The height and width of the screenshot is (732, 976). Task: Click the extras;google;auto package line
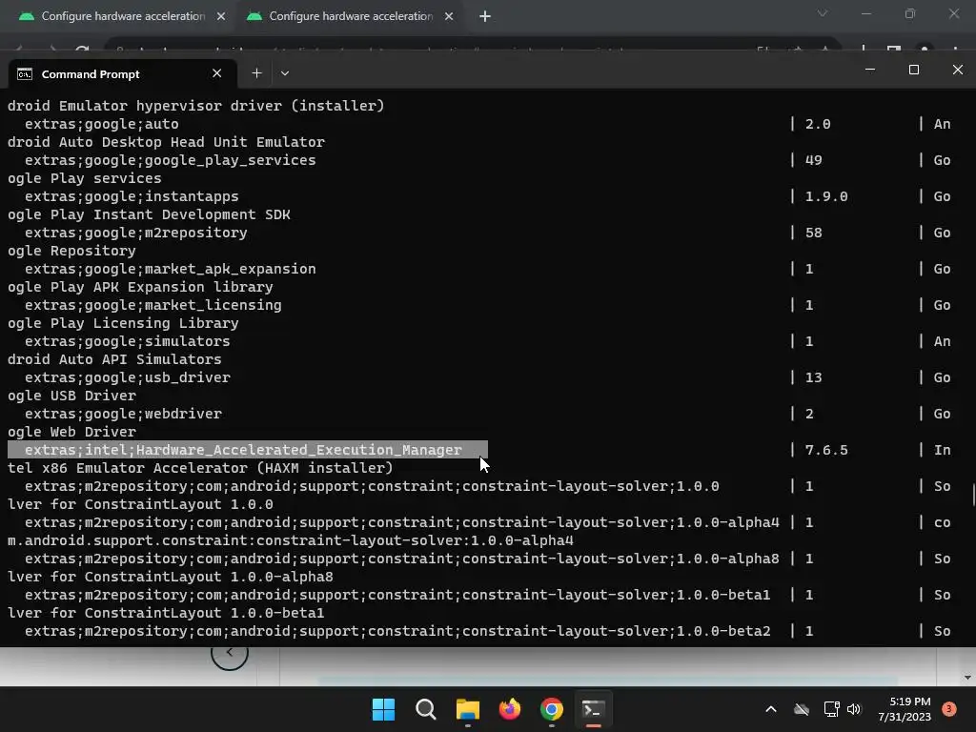pyautogui.click(x=101, y=124)
